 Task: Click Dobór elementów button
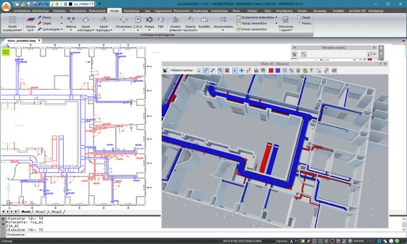point(252,29)
